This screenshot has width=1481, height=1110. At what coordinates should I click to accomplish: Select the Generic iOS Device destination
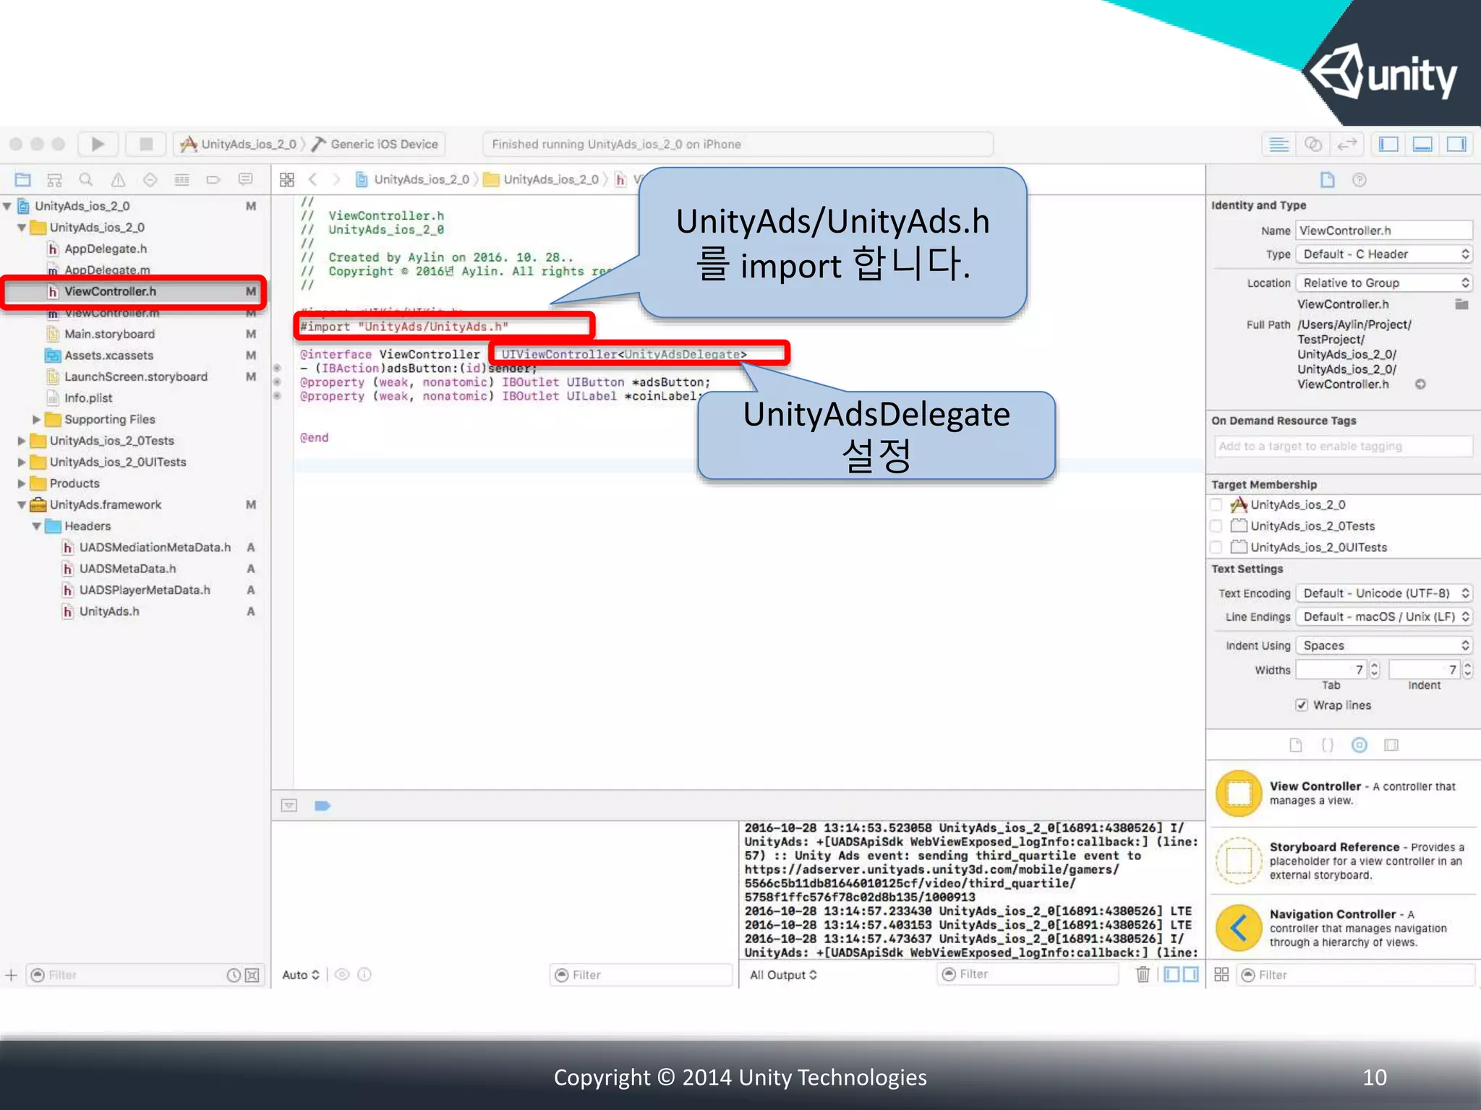click(375, 145)
